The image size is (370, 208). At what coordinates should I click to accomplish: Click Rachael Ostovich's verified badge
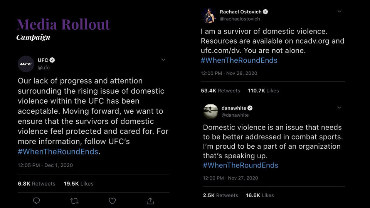click(x=266, y=12)
